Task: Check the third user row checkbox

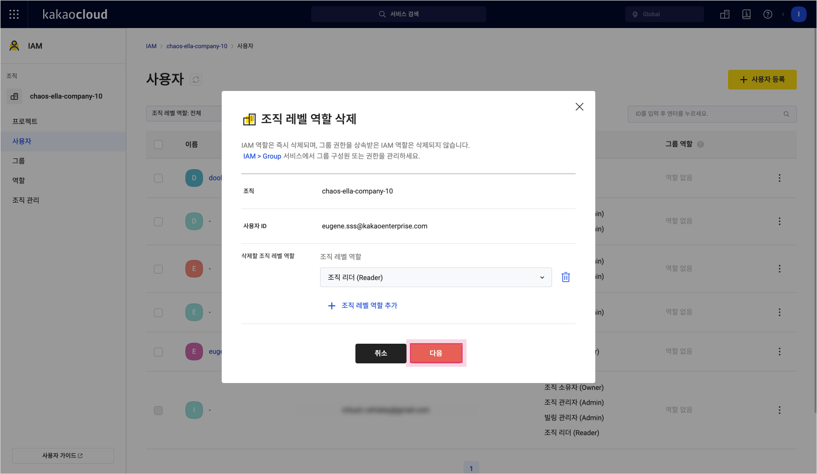Action: pos(158,269)
